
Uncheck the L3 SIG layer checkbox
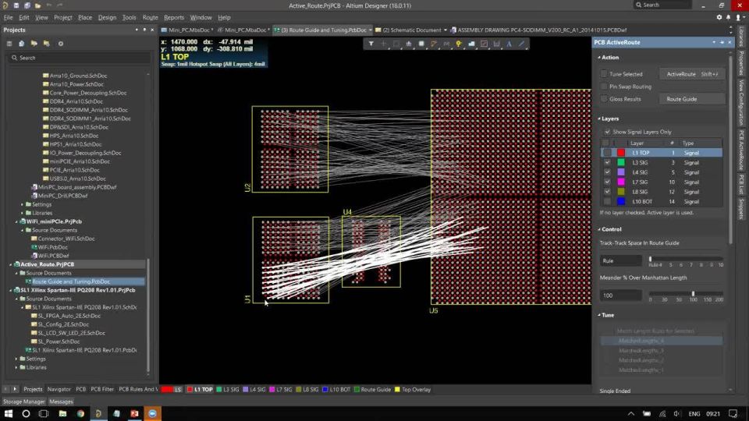pos(607,162)
